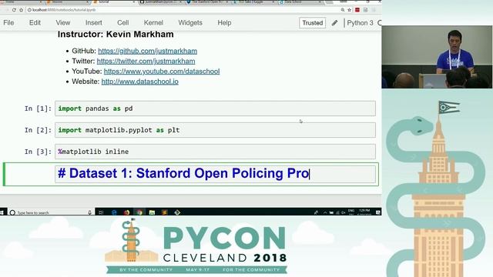Click the In [2] prompt label

point(38,130)
